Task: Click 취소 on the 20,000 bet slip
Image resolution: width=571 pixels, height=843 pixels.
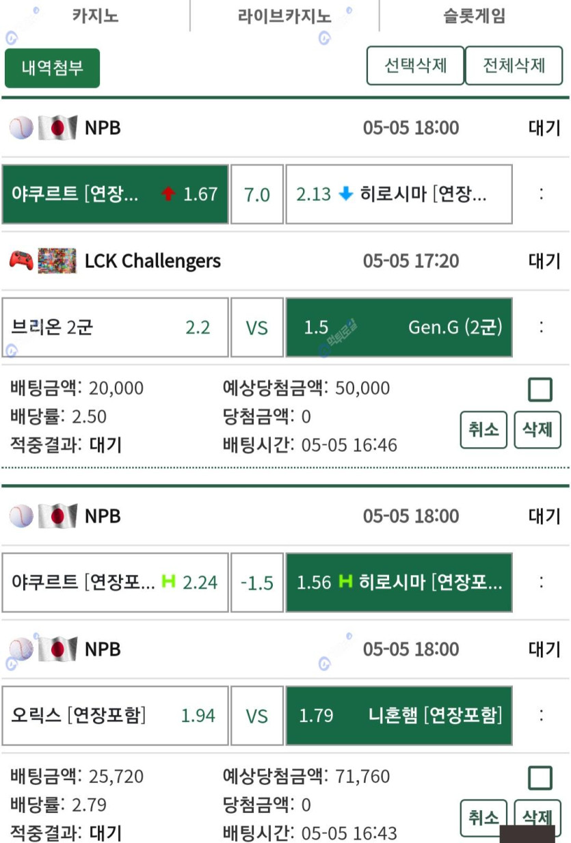Action: click(x=483, y=429)
